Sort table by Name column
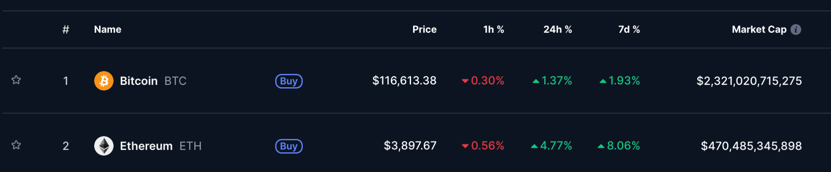Screen dimensions: 831x172 108,30
